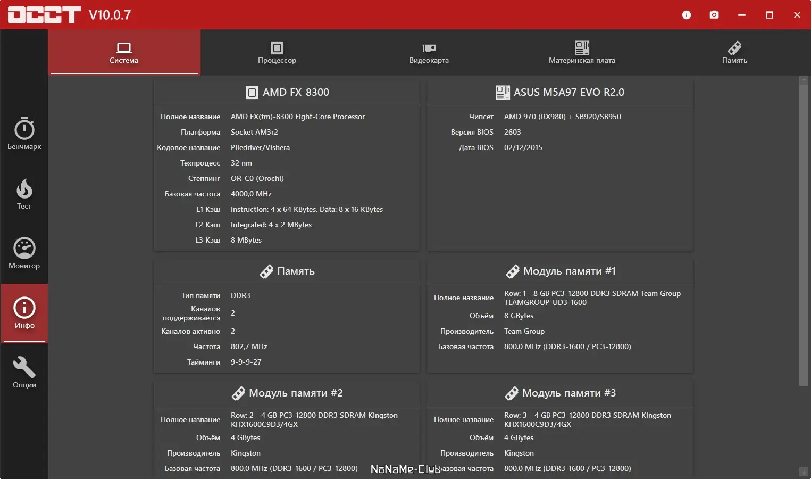This screenshot has width=811, height=479.
Task: Click the BIOS version '2603' value
Action: [x=513, y=133]
